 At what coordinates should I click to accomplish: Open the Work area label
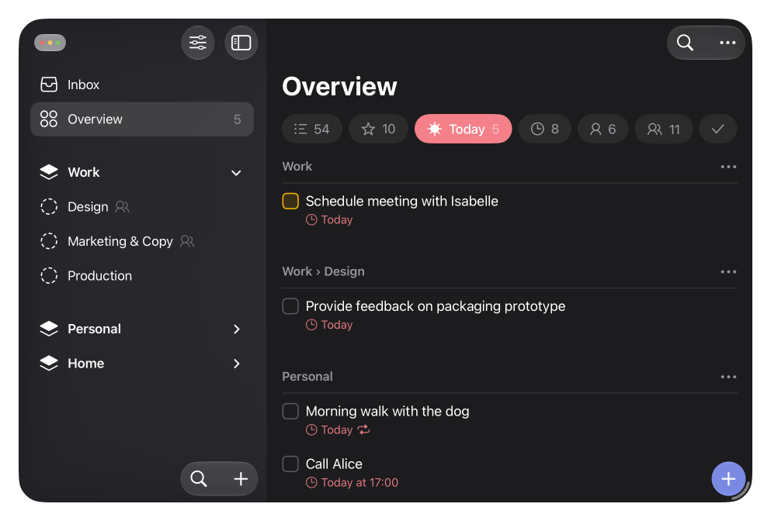click(x=84, y=172)
